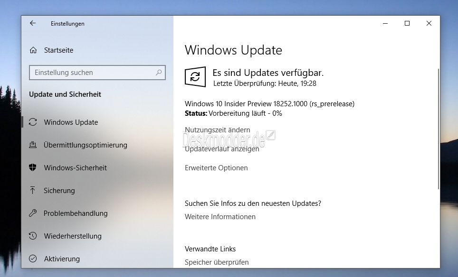
Task: Click the search magnifier icon
Action: [159, 72]
